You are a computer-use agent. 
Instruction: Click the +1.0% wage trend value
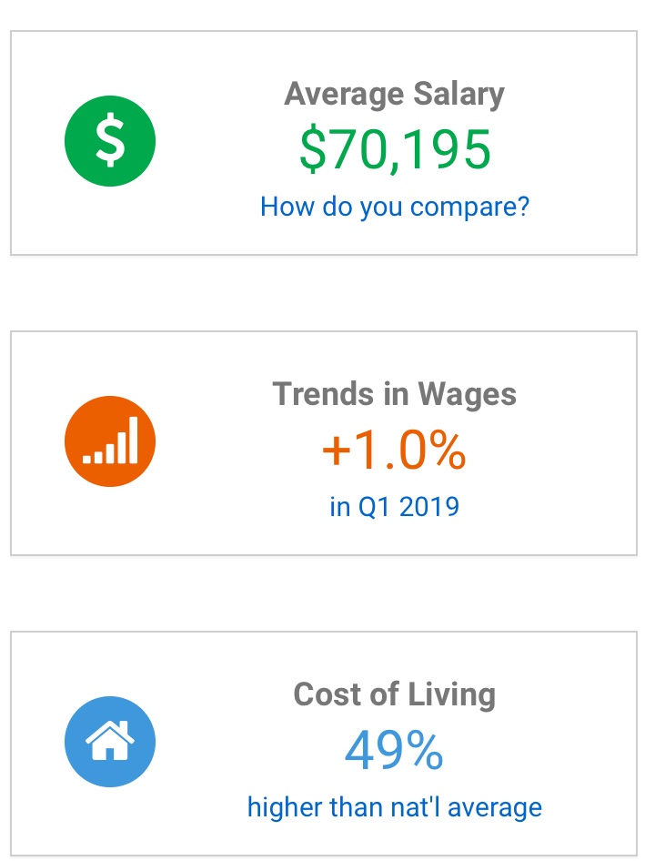395,450
